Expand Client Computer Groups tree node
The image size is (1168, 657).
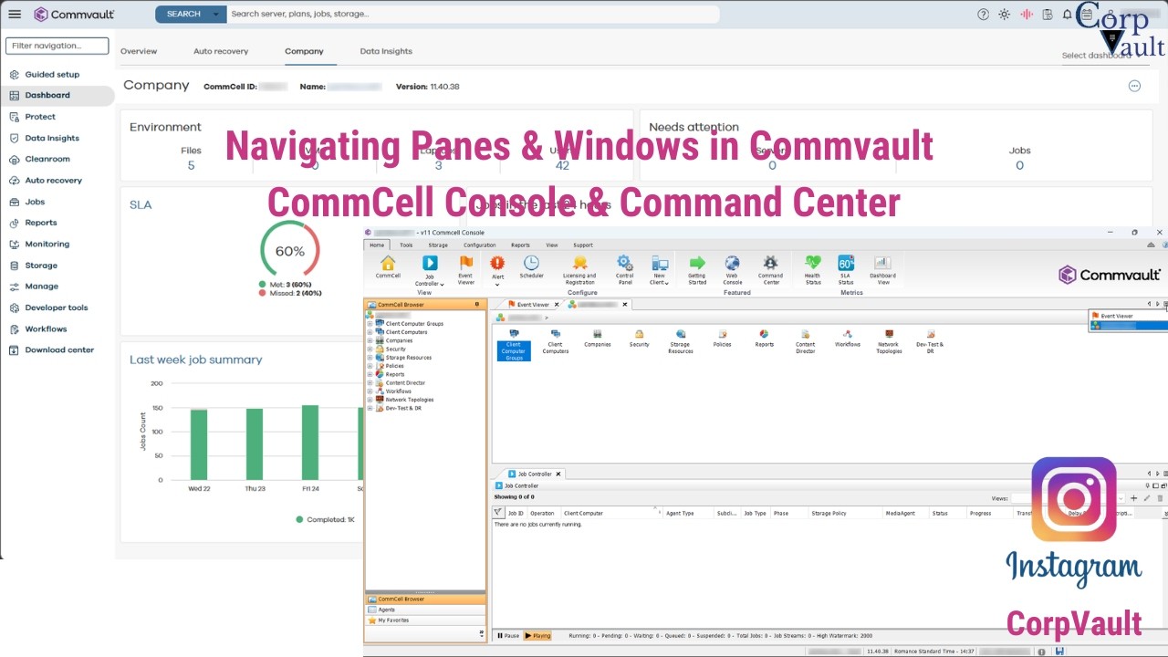(x=370, y=324)
